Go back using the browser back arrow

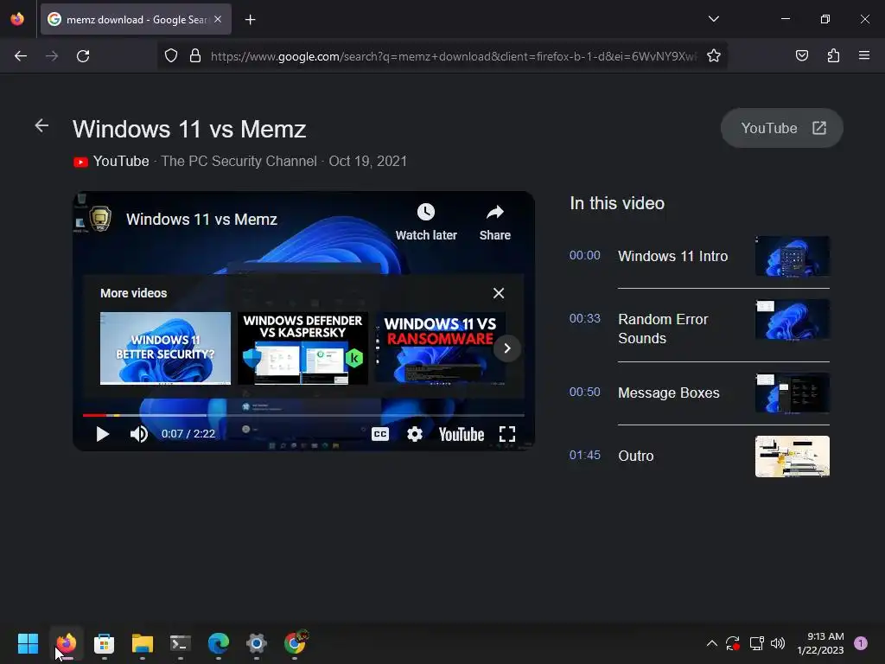21,56
